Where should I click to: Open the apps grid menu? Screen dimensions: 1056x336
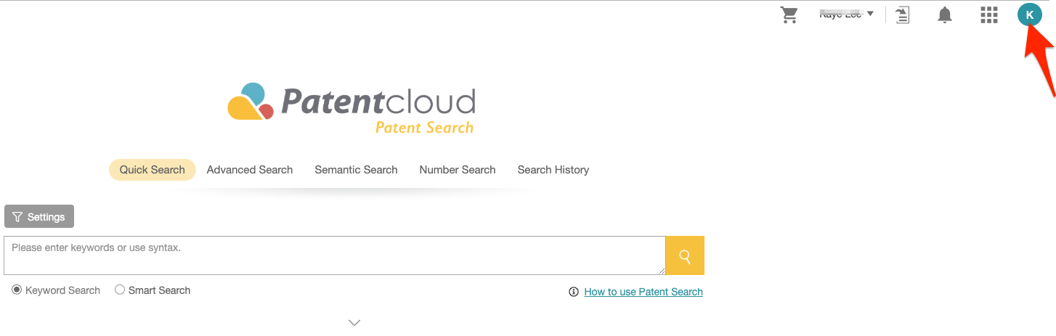[x=988, y=15]
